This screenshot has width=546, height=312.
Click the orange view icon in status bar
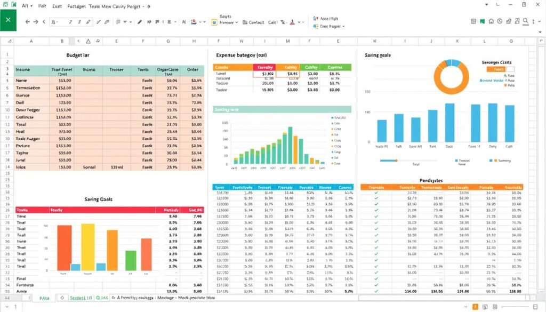click(x=475, y=307)
